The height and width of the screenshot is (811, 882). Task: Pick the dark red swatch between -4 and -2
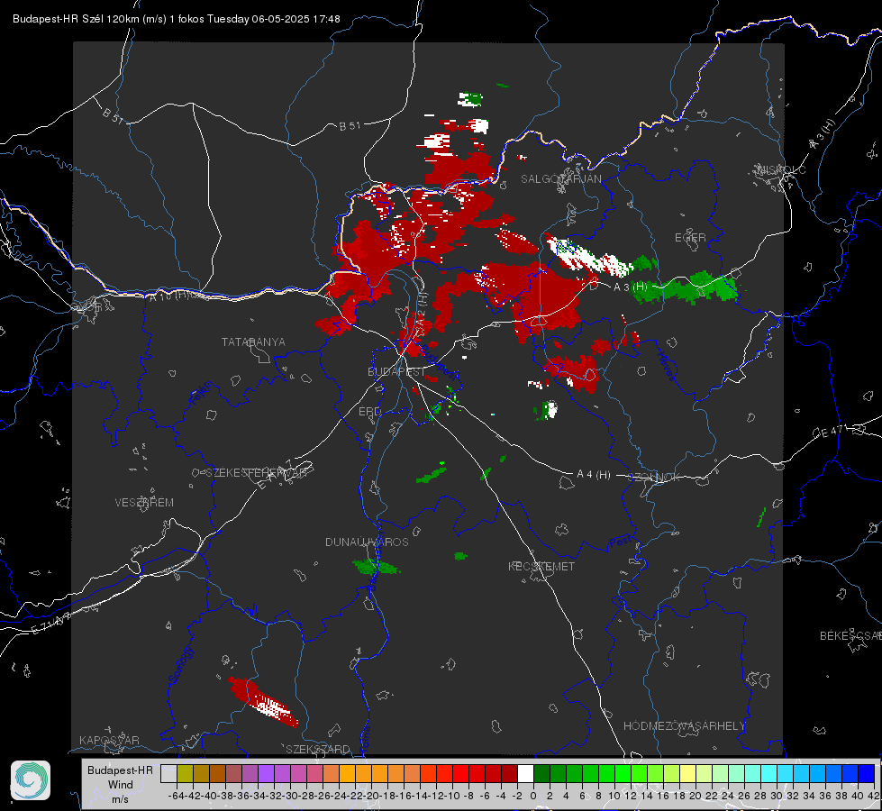click(x=509, y=773)
